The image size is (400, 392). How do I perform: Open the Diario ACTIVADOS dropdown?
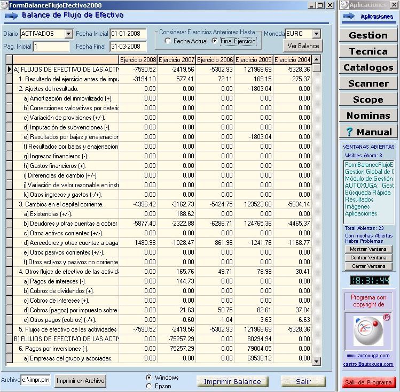click(68, 34)
